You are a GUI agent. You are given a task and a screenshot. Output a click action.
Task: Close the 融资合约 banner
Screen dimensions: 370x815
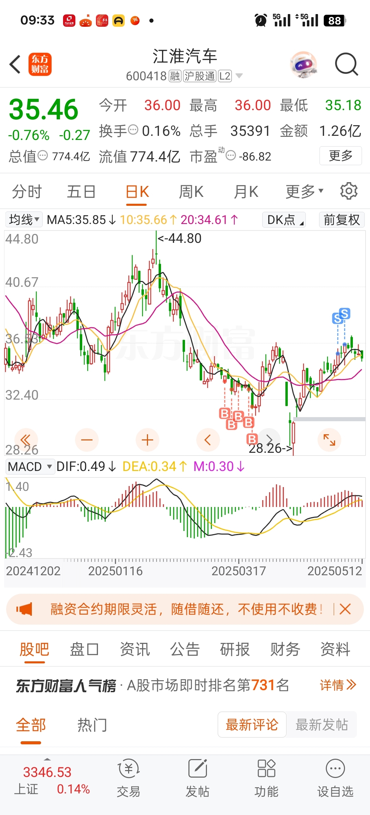click(345, 609)
